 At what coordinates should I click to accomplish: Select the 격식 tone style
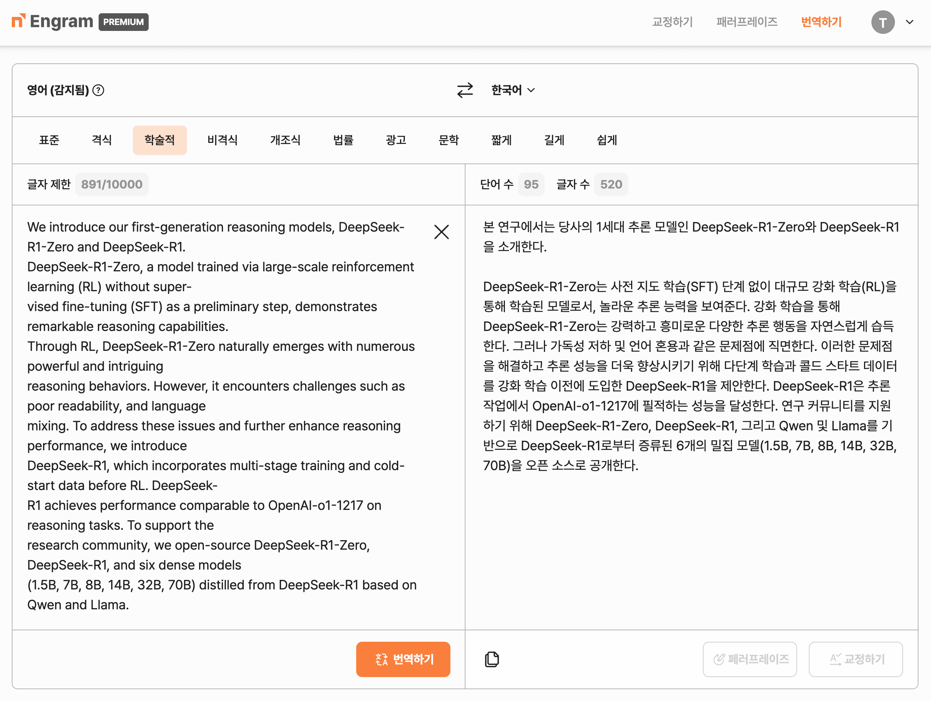102,140
